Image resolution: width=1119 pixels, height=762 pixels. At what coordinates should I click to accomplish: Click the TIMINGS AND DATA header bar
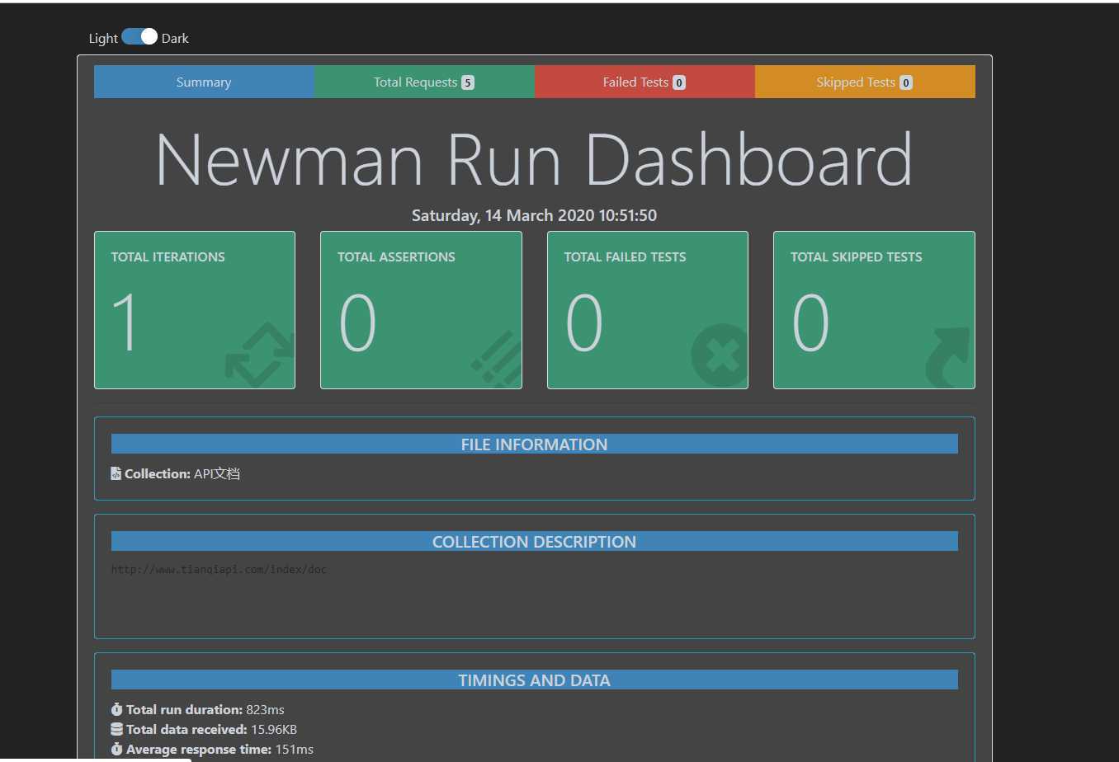tap(535, 680)
